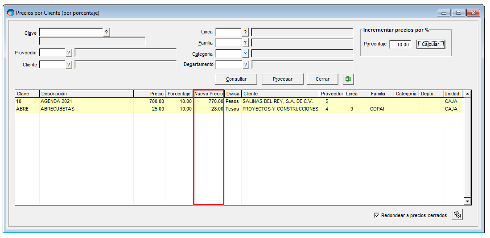
Task: Open rounding settings gear icon
Action: [457, 215]
